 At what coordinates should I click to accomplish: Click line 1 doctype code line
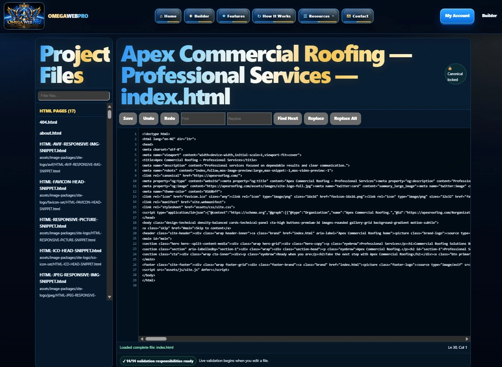(x=156, y=134)
